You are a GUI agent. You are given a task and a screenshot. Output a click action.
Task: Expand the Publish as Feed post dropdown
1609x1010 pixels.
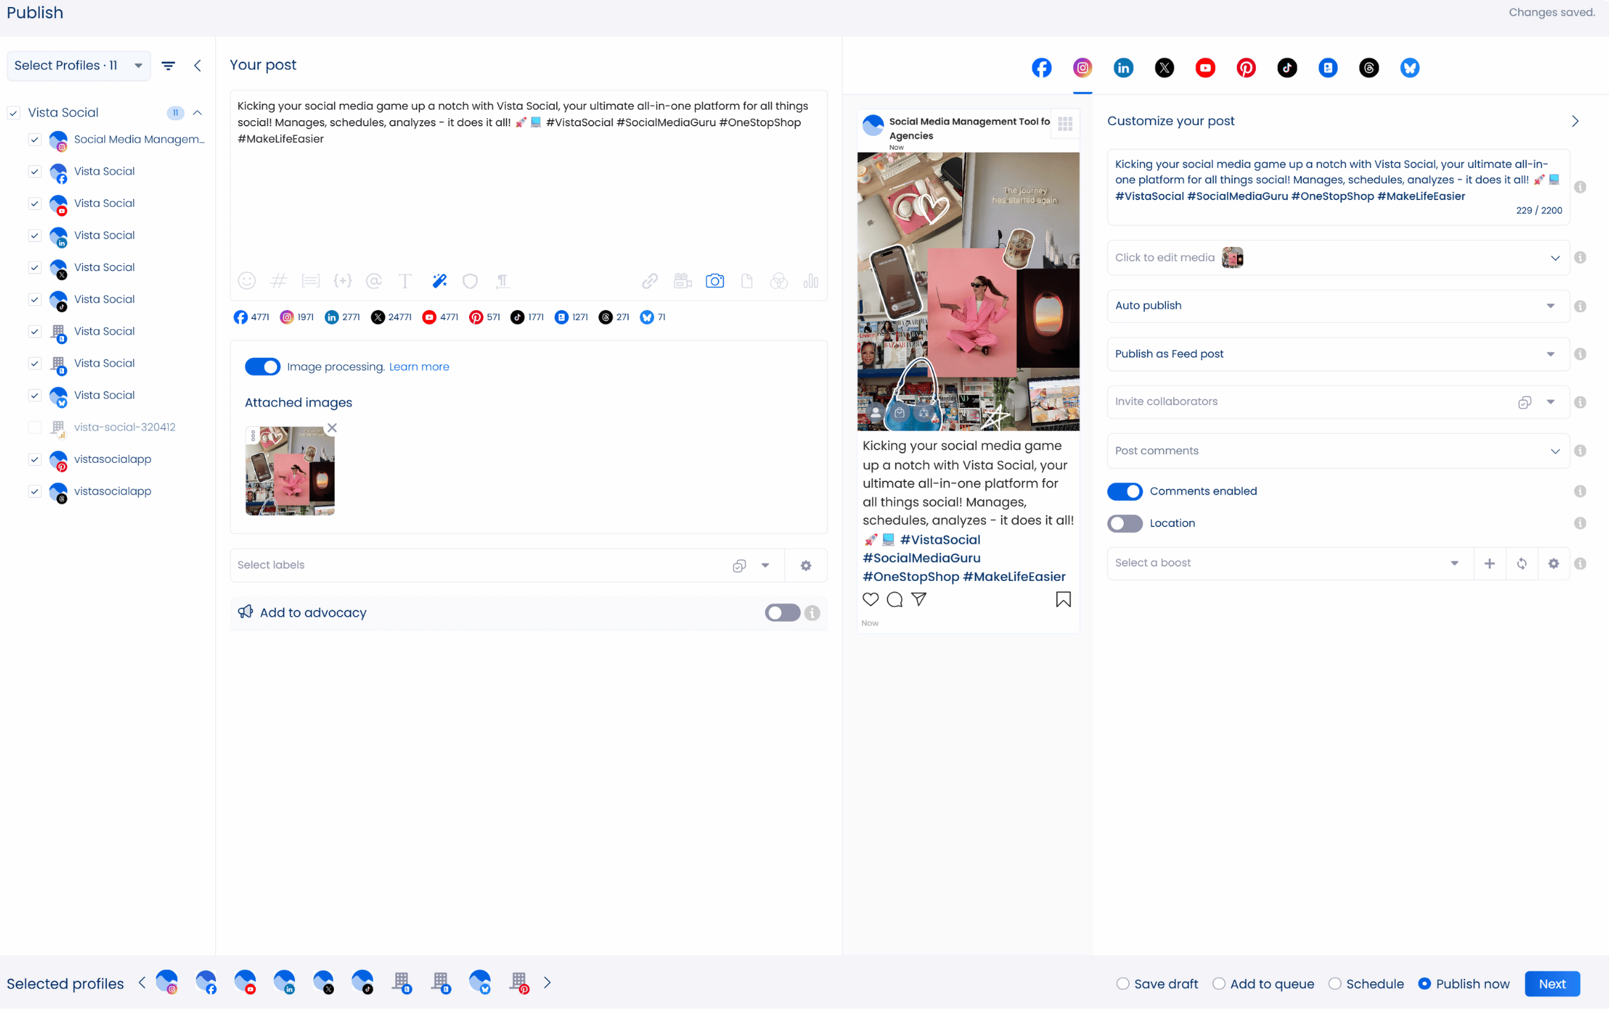[x=1338, y=354]
